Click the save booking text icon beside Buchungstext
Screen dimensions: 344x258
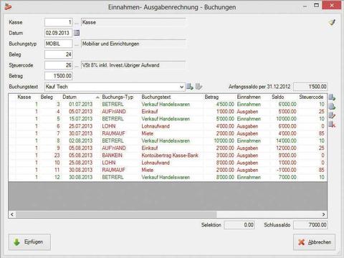click(x=190, y=87)
